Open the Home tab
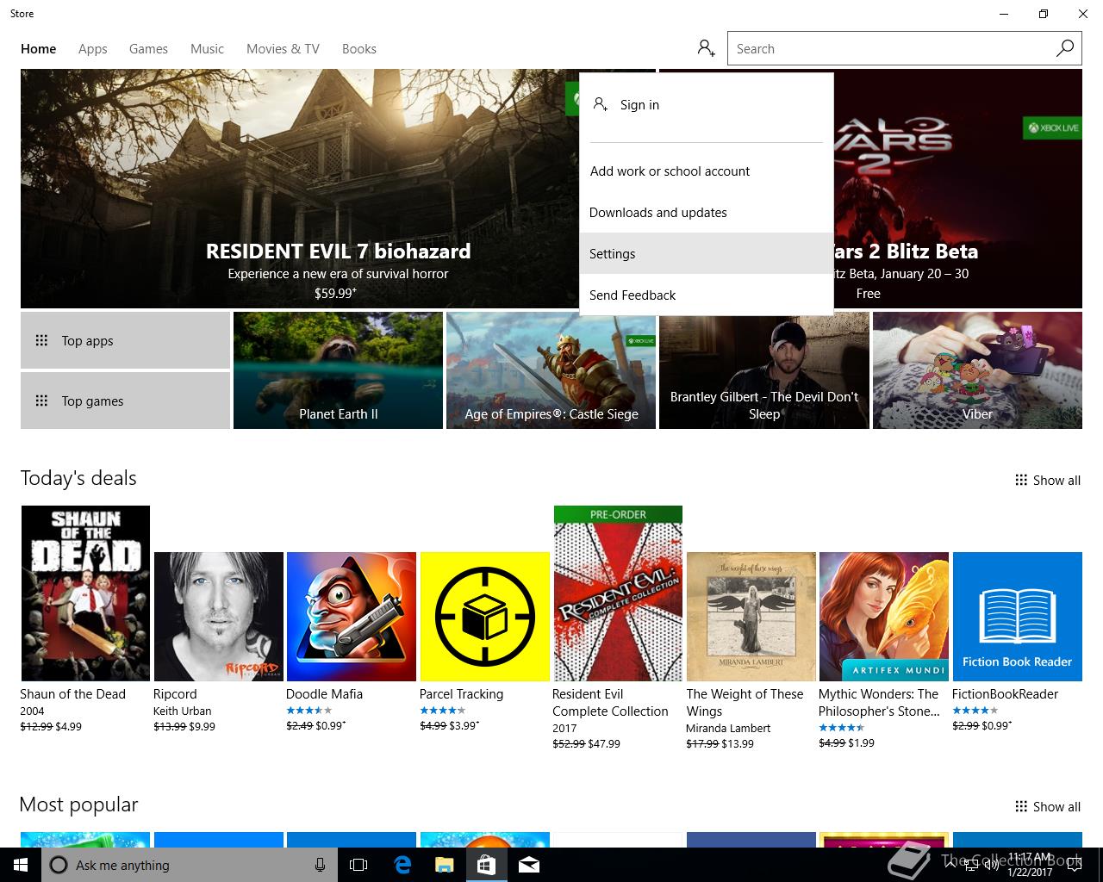This screenshot has width=1103, height=882. tap(39, 49)
